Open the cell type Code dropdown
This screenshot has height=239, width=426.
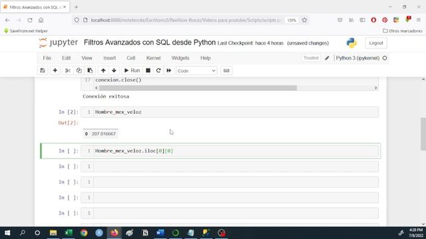tap(196, 71)
